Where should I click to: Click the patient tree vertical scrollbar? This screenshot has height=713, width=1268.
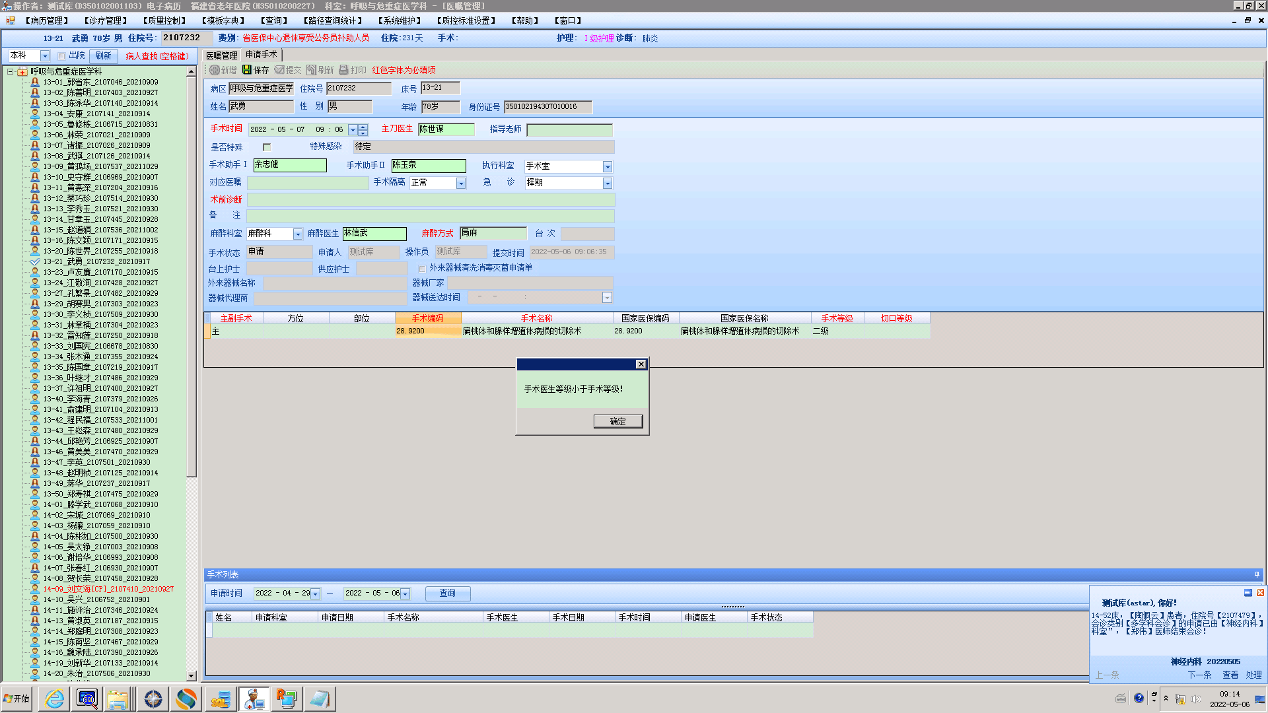click(x=192, y=277)
